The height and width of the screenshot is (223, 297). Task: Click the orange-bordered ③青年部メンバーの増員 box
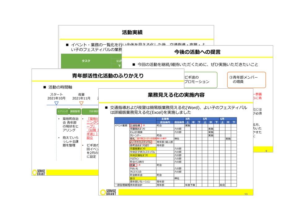coord(247,80)
